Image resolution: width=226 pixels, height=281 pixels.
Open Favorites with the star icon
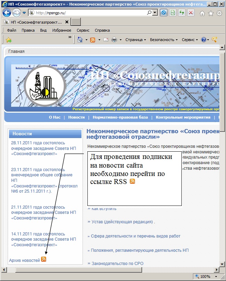(211, 13)
